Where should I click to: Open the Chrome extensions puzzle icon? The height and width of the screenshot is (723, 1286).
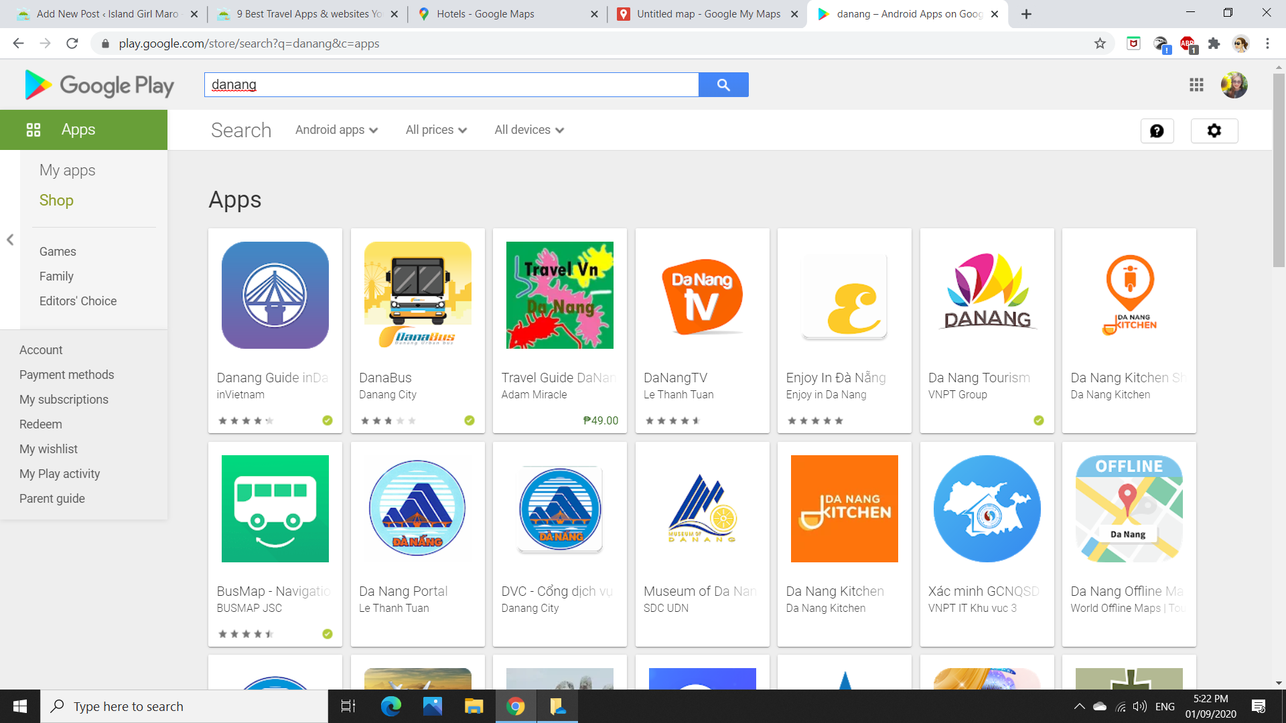click(x=1214, y=44)
